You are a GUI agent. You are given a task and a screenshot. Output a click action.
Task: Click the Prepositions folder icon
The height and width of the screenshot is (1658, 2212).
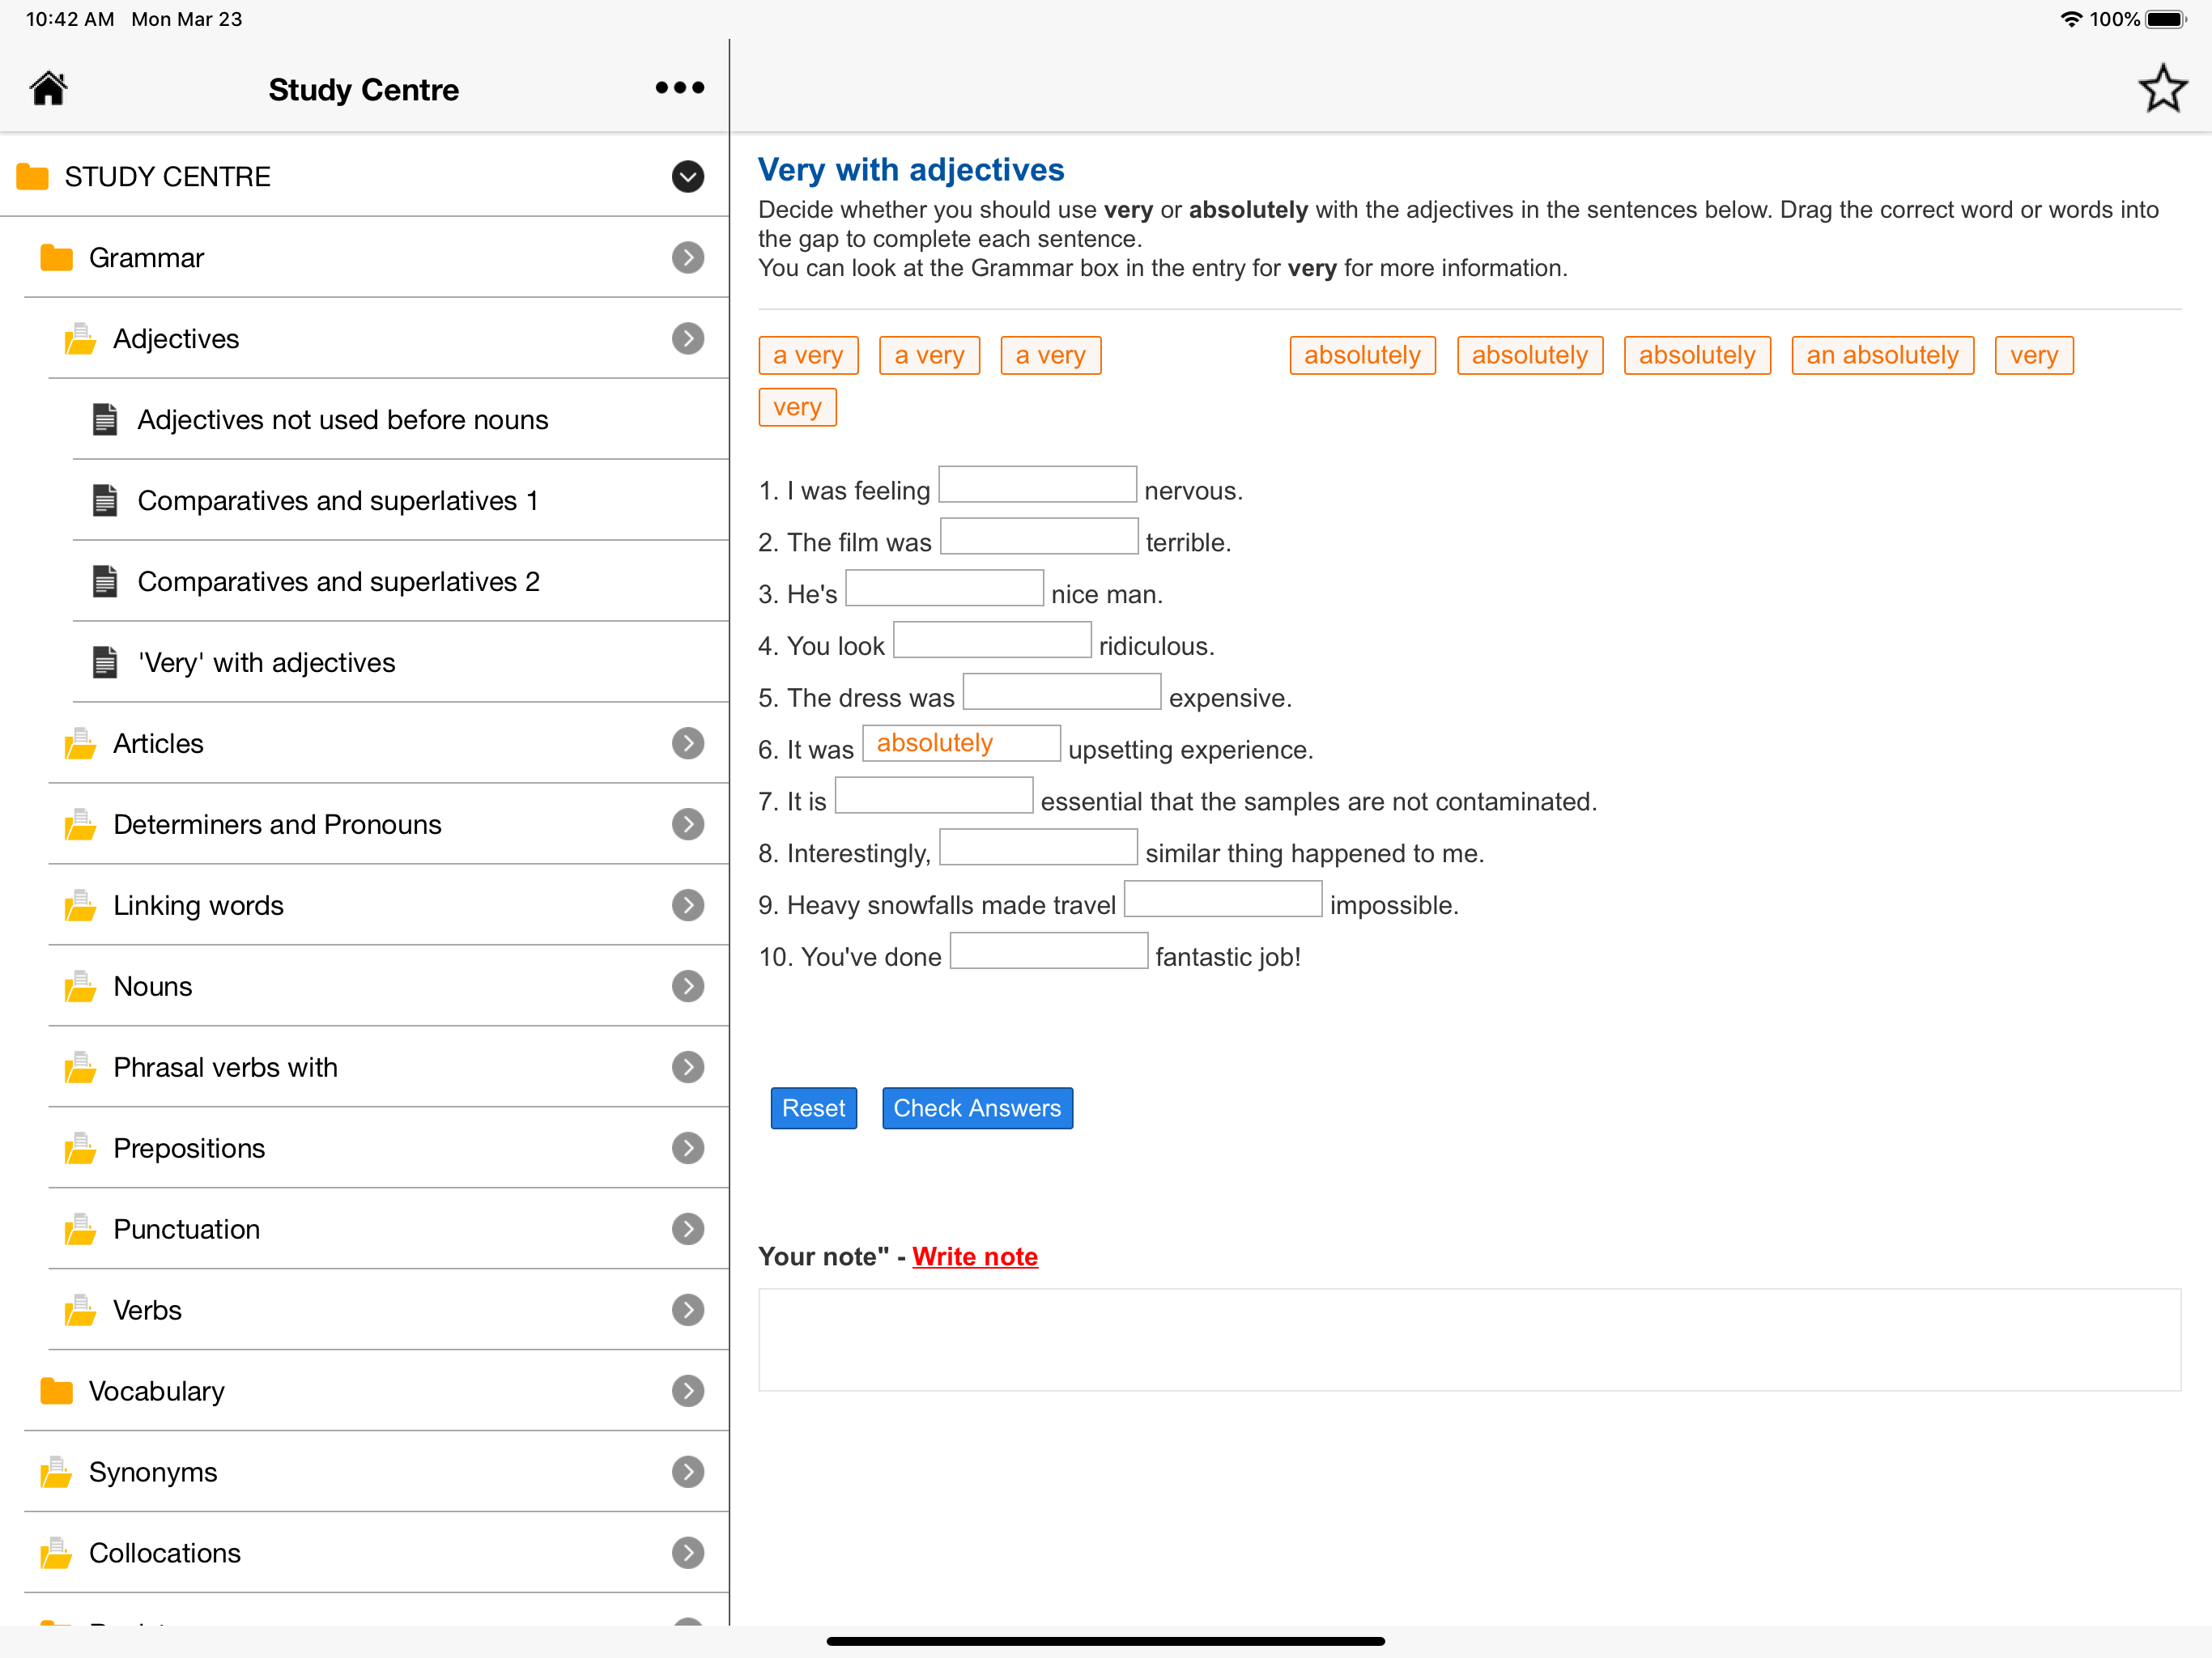(x=81, y=1148)
